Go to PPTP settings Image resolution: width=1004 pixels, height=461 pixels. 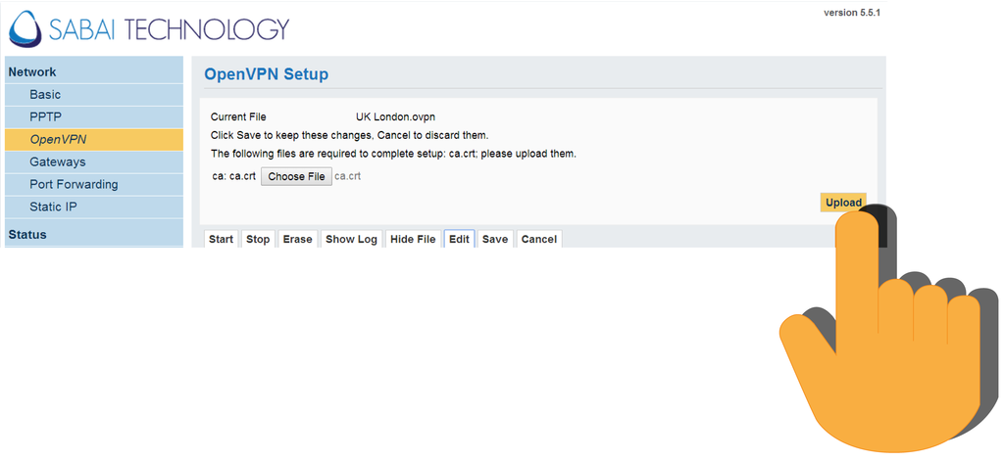(93, 117)
